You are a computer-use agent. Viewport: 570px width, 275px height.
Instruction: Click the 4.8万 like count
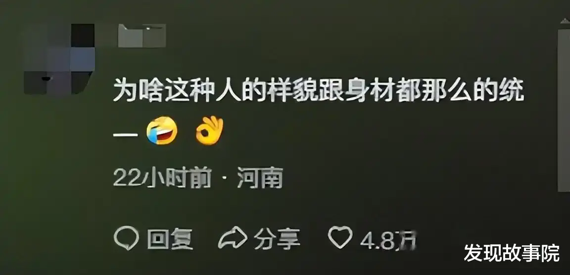(x=388, y=240)
